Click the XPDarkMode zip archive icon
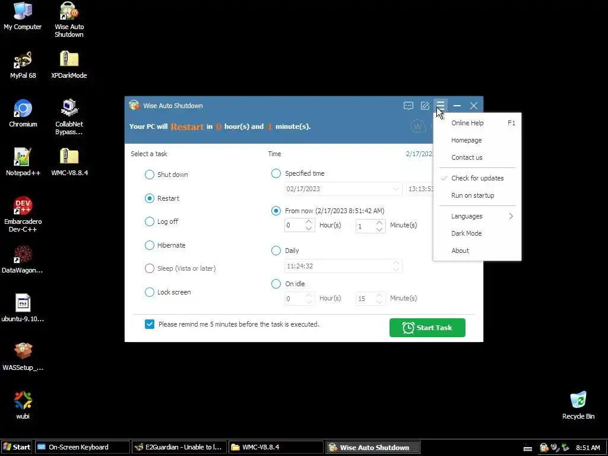The image size is (608, 456). (69, 65)
